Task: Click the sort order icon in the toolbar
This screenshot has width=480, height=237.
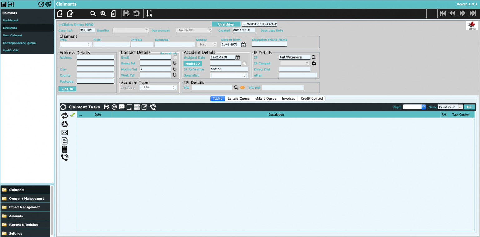Action: [x=149, y=13]
